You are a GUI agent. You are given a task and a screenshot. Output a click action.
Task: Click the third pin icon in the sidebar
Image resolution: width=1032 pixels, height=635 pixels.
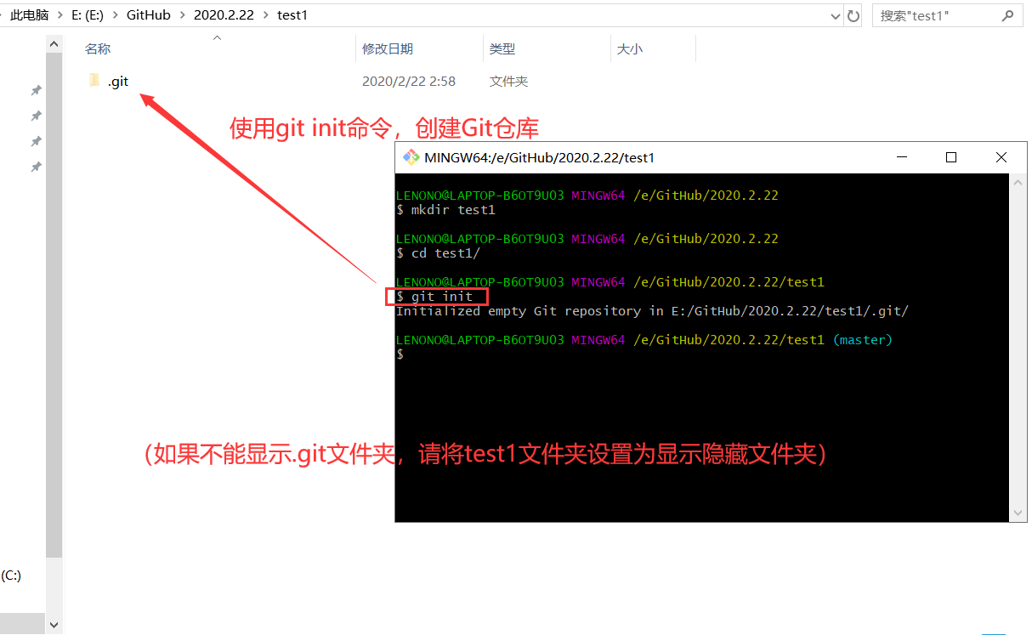(36, 141)
